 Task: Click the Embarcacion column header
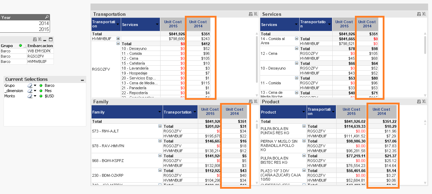40,46
